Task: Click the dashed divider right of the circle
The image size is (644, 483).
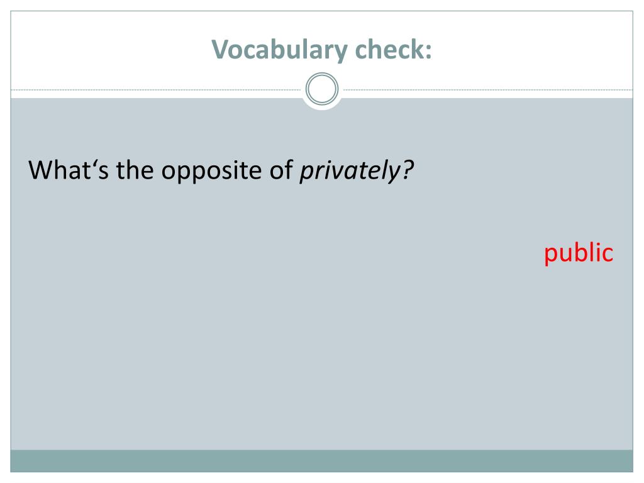Action: (488, 89)
